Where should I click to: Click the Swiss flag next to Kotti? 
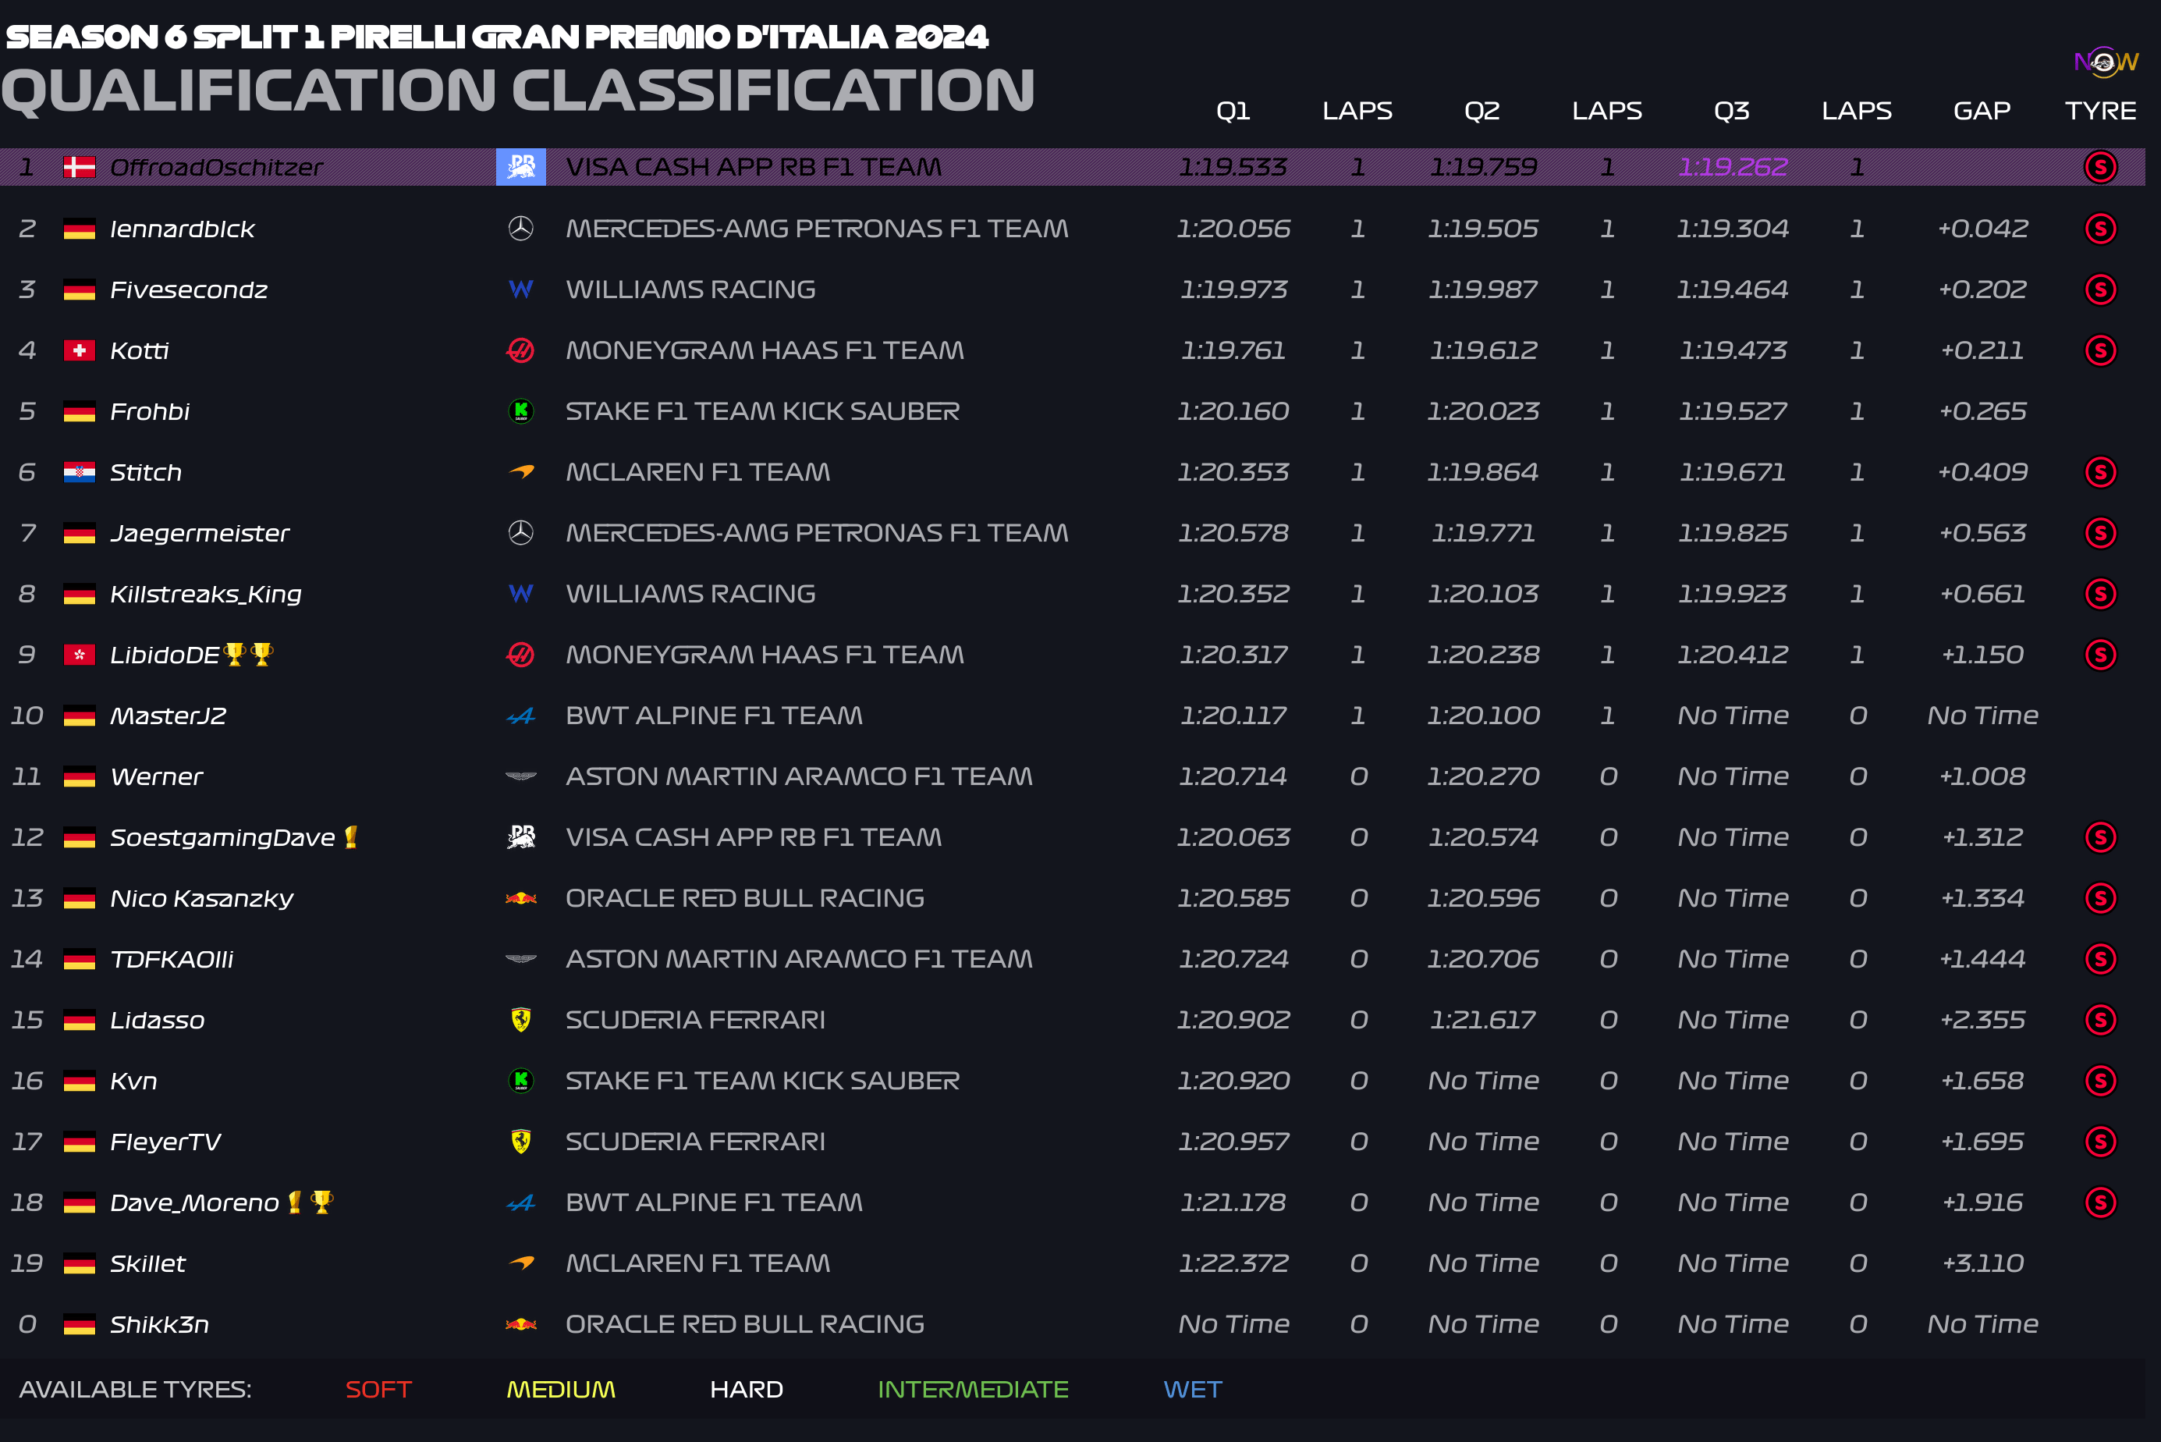[x=79, y=350]
